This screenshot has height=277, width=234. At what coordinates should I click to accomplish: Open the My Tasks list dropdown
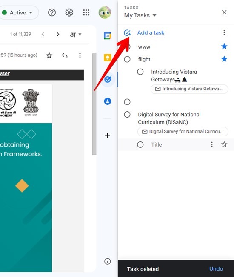click(140, 15)
